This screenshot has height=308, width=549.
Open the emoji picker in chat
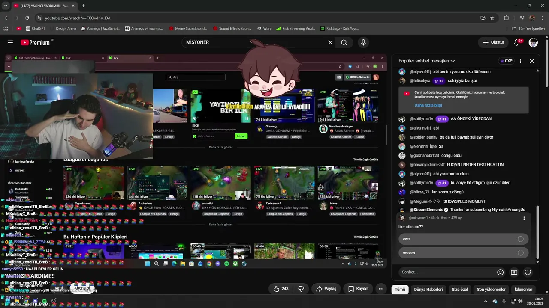(x=500, y=272)
